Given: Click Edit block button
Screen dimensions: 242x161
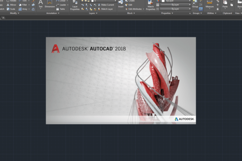Looking at the screenshot, I should point(129,5).
